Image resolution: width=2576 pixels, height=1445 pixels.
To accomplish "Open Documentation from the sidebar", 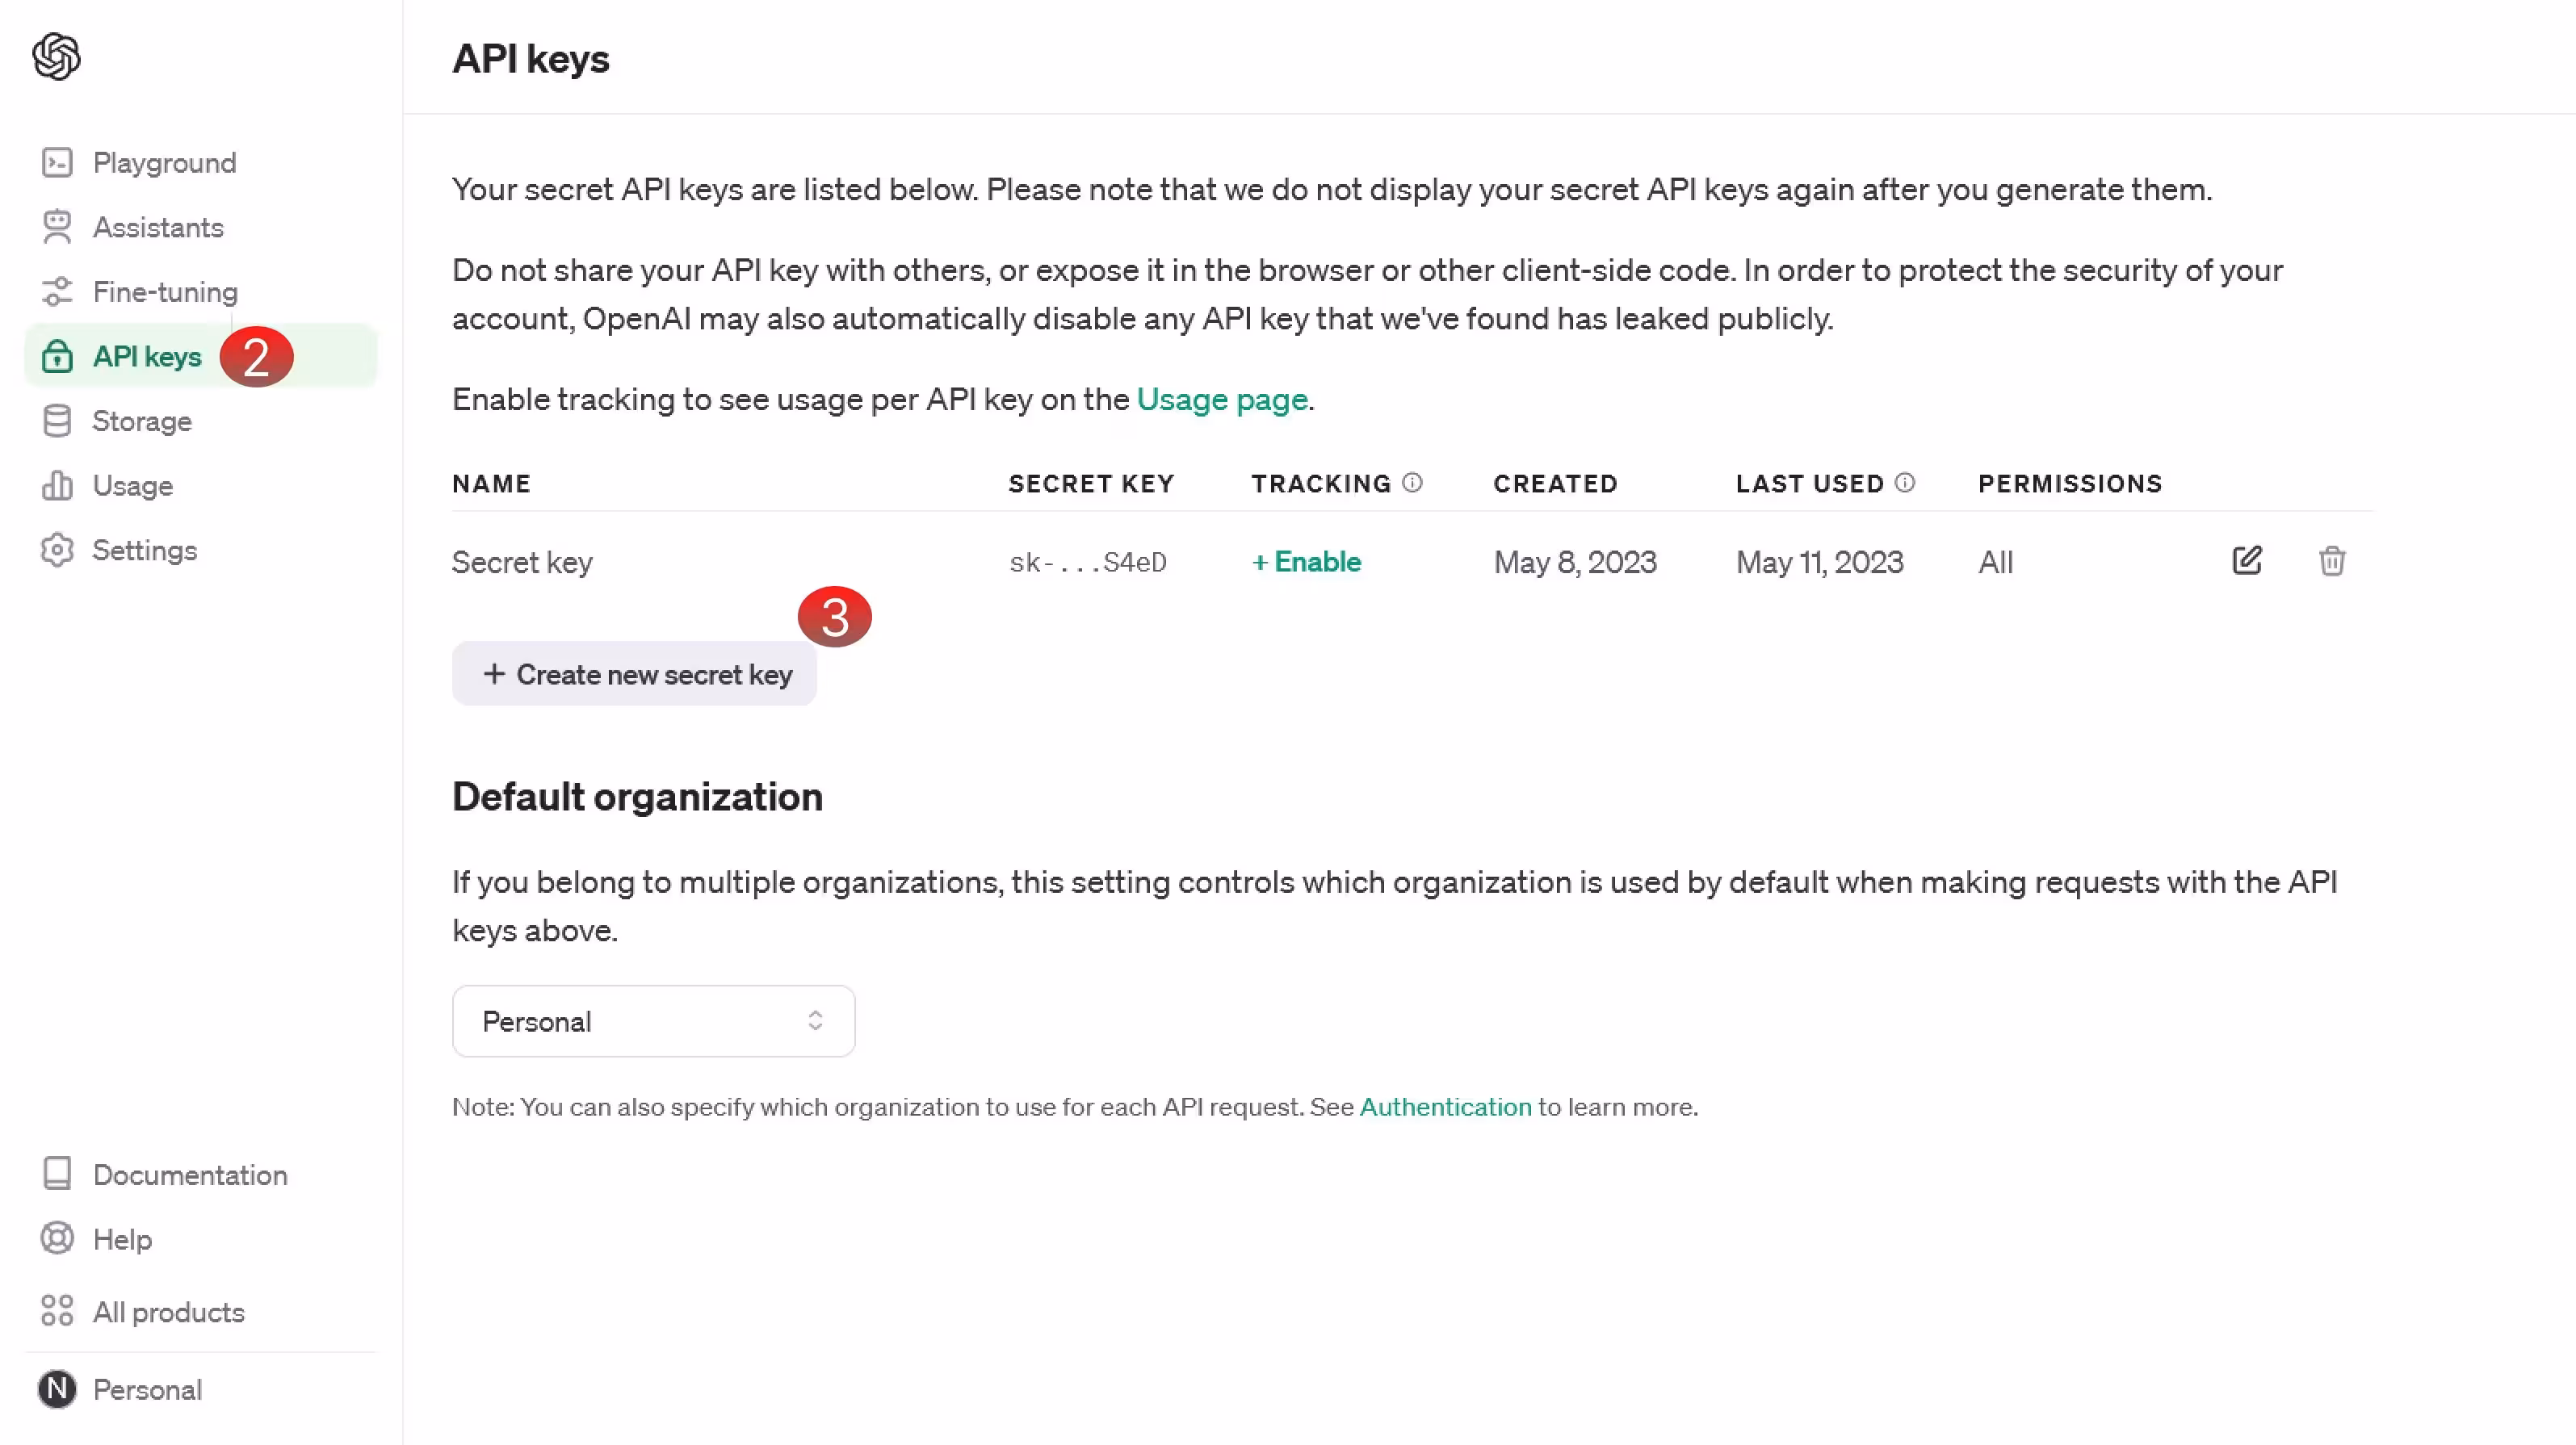I will [189, 1175].
